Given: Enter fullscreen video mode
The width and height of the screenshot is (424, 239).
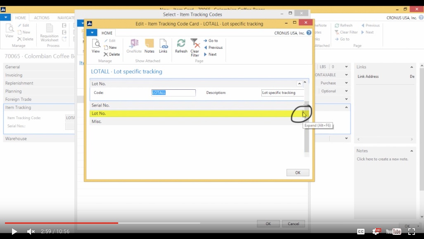Looking at the screenshot, I should click(412, 232).
